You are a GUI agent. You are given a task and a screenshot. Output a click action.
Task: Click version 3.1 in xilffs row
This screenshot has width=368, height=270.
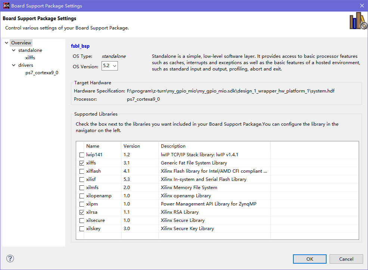[x=127, y=163]
